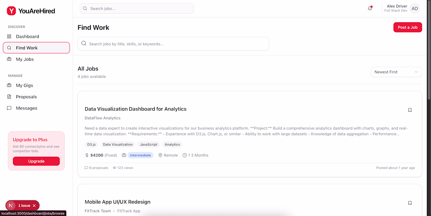Open notifications bell icon

click(x=370, y=8)
